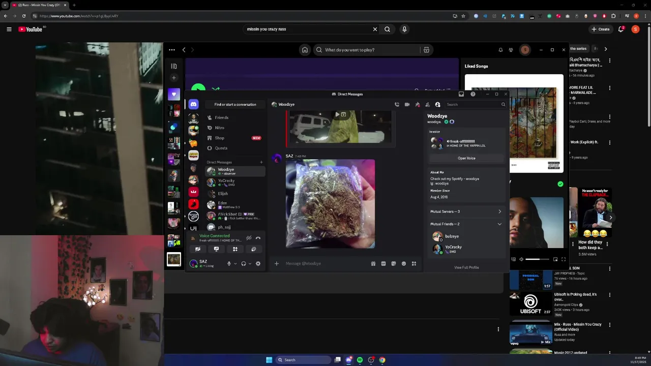The width and height of the screenshot is (651, 366).
Task: Open YouTube guide hamburger menu
Action: pyautogui.click(x=9, y=29)
